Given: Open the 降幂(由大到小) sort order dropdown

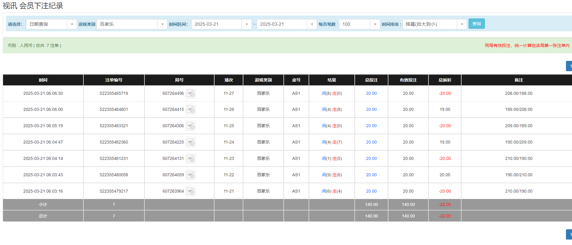Looking at the screenshot, I should click(462, 24).
